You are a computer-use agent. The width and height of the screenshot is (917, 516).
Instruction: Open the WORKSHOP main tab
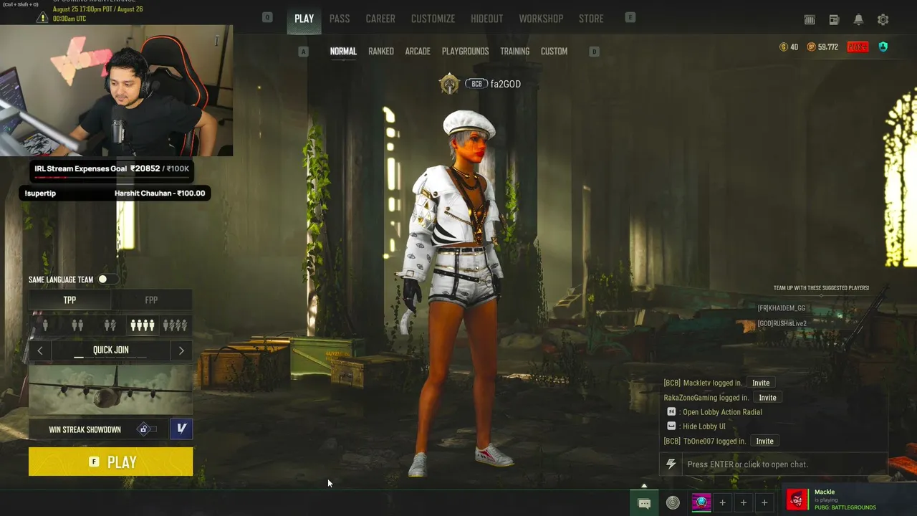tap(541, 19)
